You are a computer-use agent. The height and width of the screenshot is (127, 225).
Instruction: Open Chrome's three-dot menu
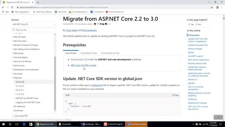(x=222, y=7)
